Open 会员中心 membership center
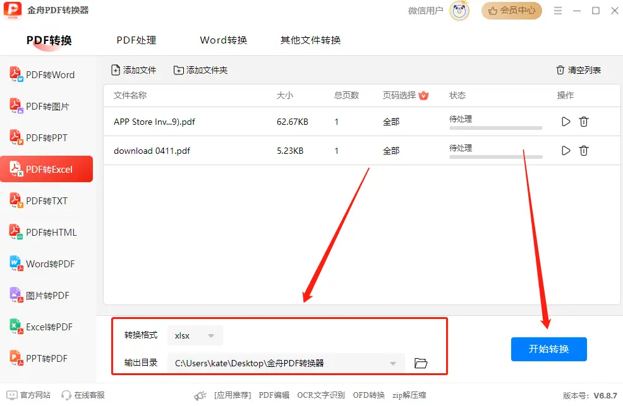This screenshot has width=623, height=406. point(512,11)
